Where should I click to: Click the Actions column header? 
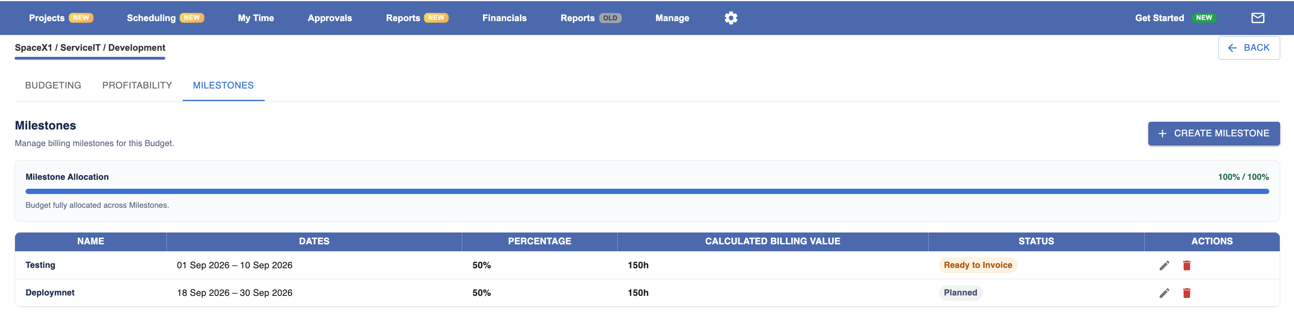pyautogui.click(x=1212, y=241)
